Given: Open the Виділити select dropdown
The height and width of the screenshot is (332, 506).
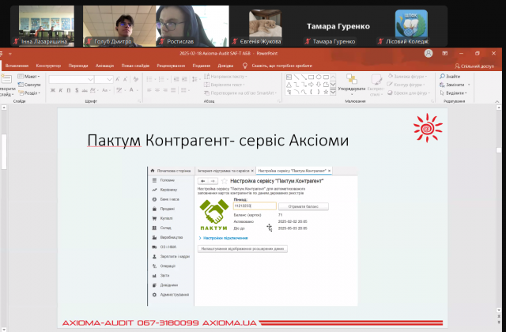Looking at the screenshot, I should 453,93.
